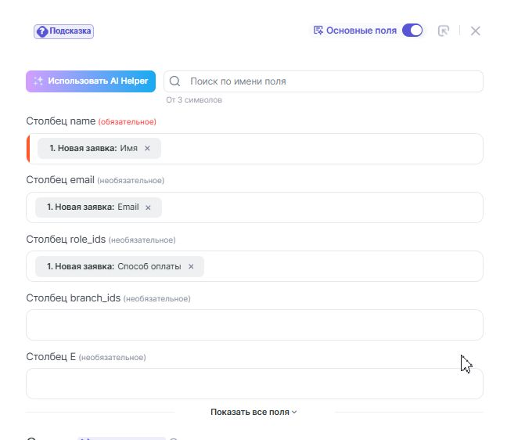Click inside empty Столбец branch_ids field
This screenshot has height=440, width=507.
click(x=254, y=325)
